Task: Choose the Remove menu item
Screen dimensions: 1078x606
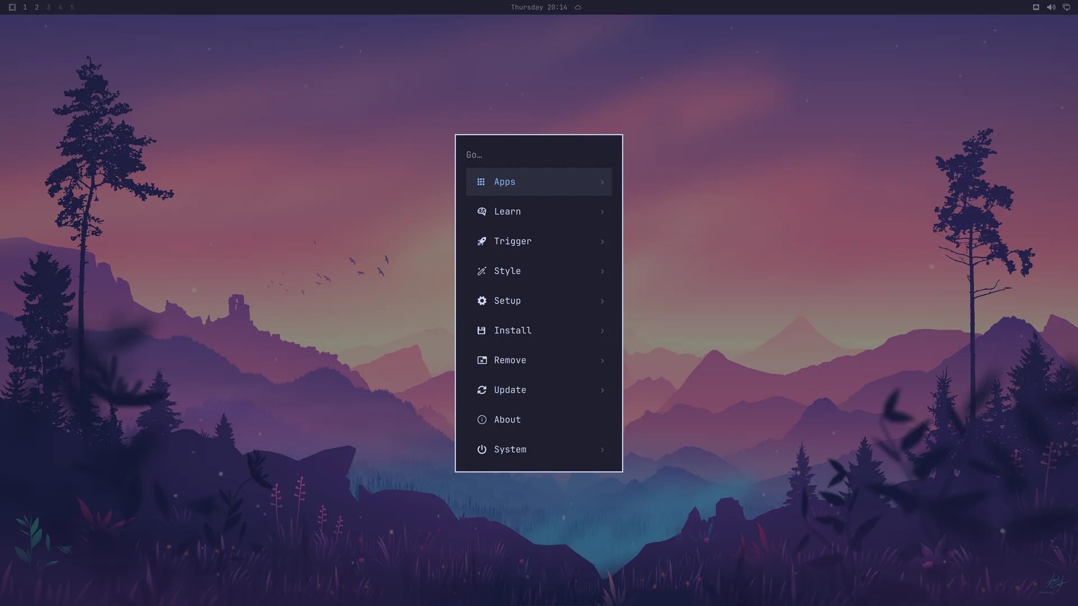Action: tap(539, 360)
